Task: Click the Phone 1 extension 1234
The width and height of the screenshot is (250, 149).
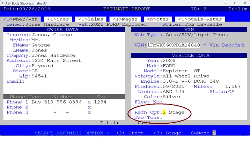Action: (100, 102)
